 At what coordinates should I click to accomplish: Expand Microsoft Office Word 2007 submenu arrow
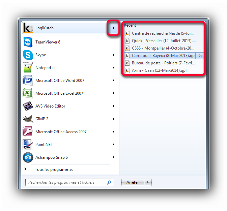coord(114,81)
